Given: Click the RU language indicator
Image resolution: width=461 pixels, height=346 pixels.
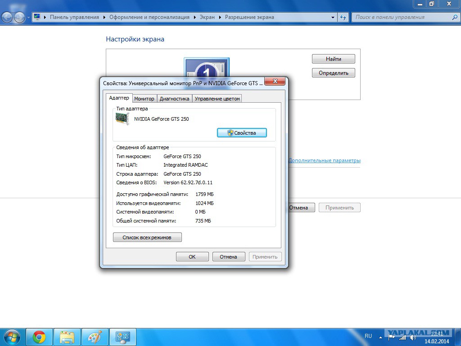Looking at the screenshot, I should point(368,336).
